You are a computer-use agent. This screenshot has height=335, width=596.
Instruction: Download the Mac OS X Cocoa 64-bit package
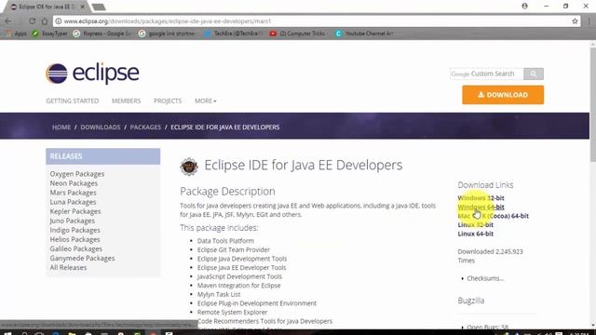tap(493, 216)
